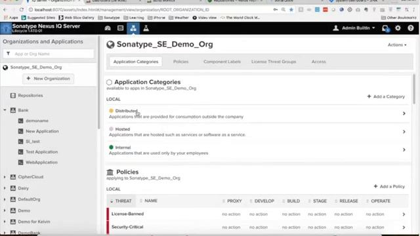Image resolution: width=420 pixels, height=236 pixels.
Task: Click the filter funnel icon
Action: tap(9, 54)
